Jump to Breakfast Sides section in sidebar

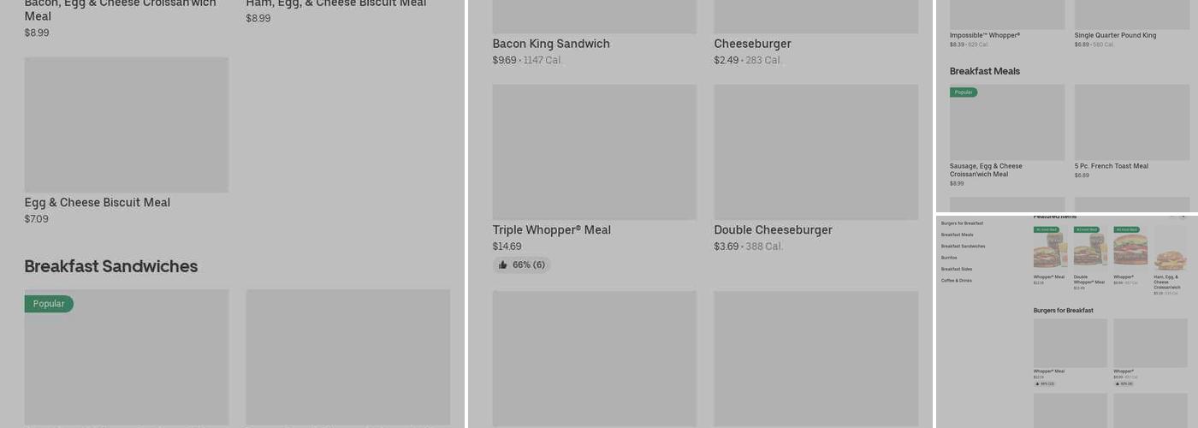(x=956, y=269)
